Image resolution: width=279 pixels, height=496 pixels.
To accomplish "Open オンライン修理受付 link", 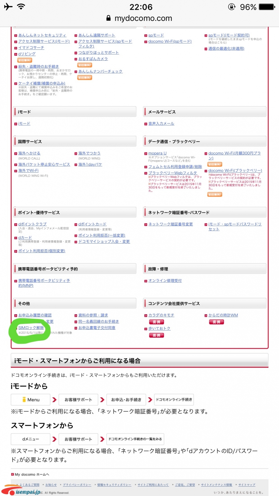I will 165,280.
